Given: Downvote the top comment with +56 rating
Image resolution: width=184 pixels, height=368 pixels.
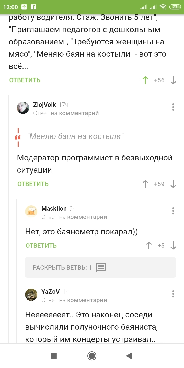Looking at the screenshot, I should pyautogui.click(x=173, y=80).
